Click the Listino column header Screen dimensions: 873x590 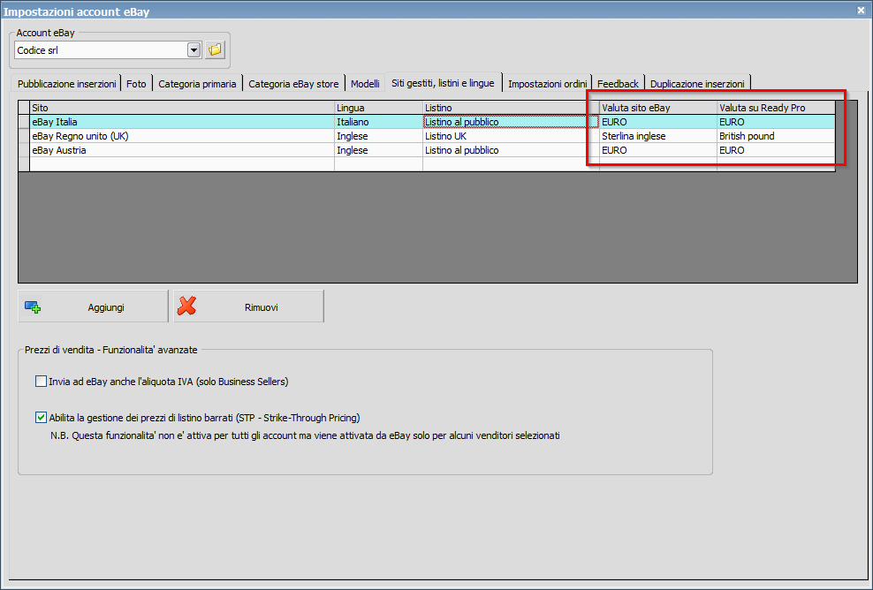tap(511, 108)
